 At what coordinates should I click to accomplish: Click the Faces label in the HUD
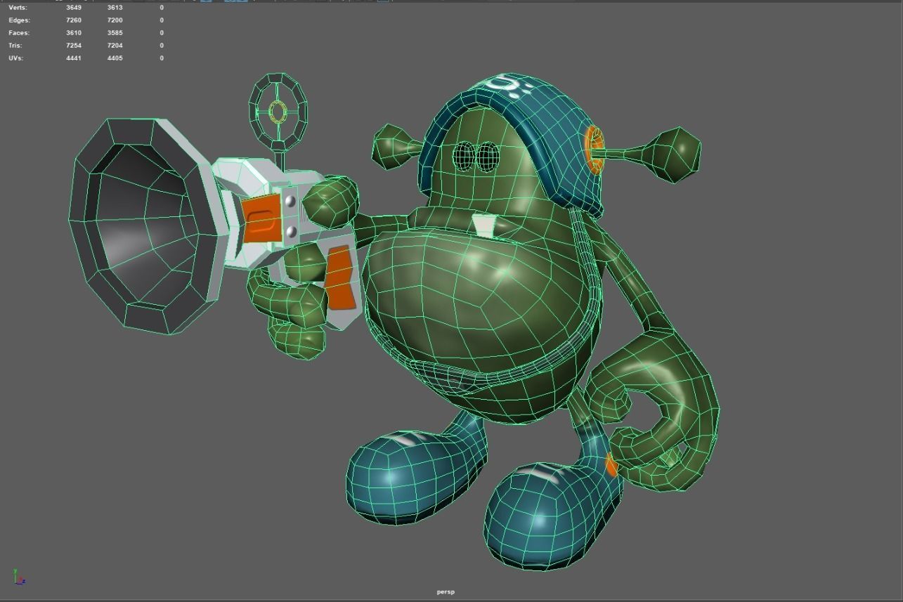(19, 33)
